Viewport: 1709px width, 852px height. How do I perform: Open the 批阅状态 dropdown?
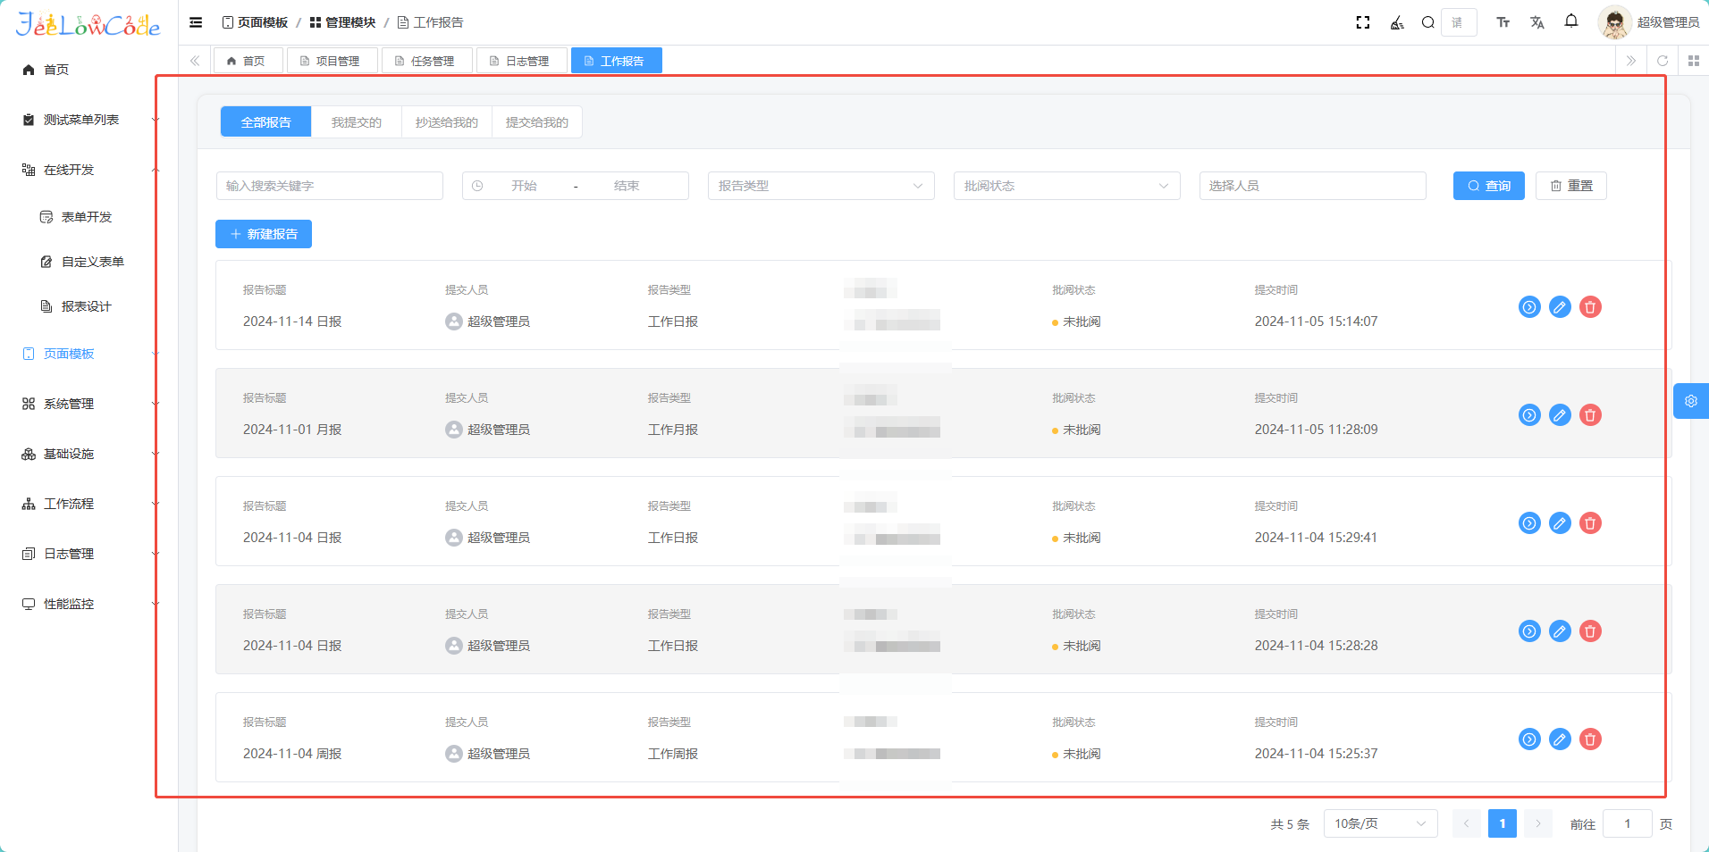(1065, 186)
